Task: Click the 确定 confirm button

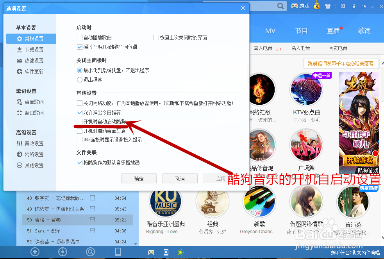Action: click(139, 178)
